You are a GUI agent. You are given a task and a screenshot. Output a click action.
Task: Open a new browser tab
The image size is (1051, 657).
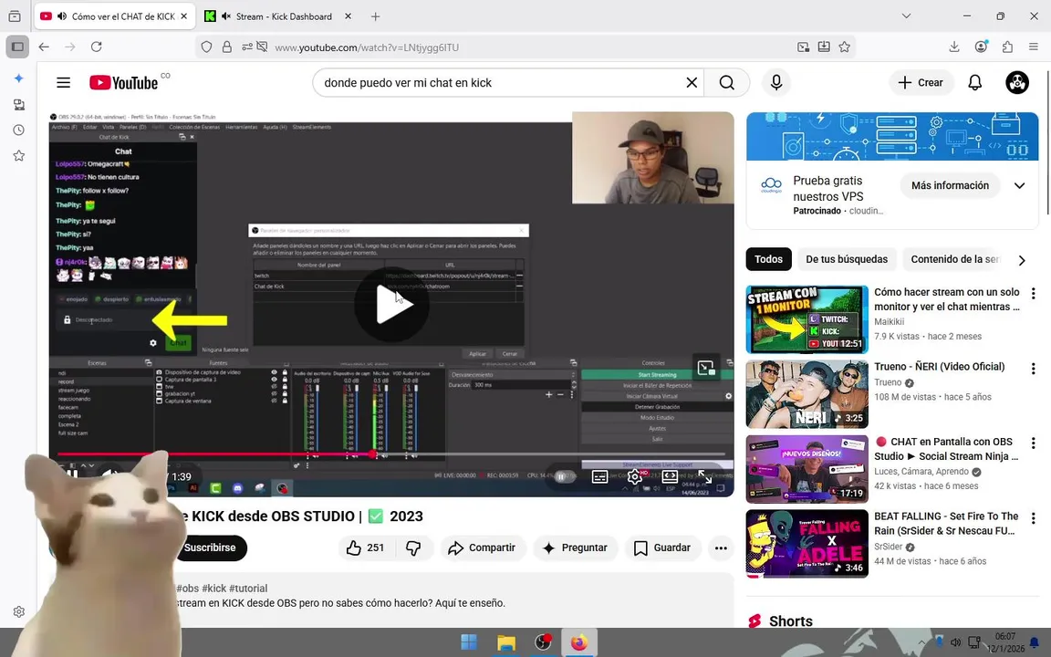click(375, 16)
